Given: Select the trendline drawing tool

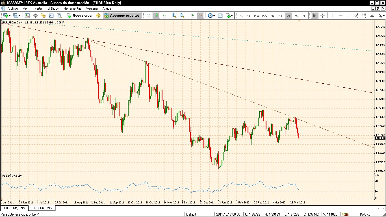Looking at the screenshot, I should [x=348, y=16].
